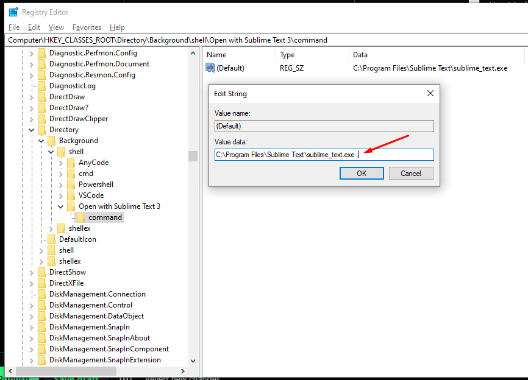This screenshot has width=528, height=380.
Task: Click the horizontal scroll left arrow
Action: coord(10,371)
